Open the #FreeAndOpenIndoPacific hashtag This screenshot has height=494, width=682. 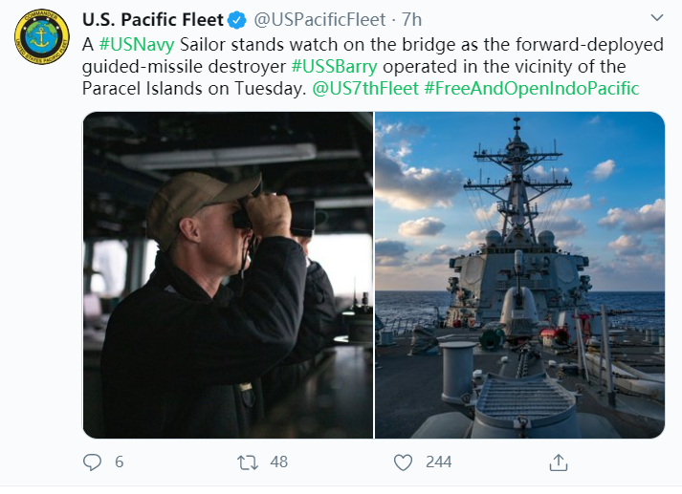point(531,89)
